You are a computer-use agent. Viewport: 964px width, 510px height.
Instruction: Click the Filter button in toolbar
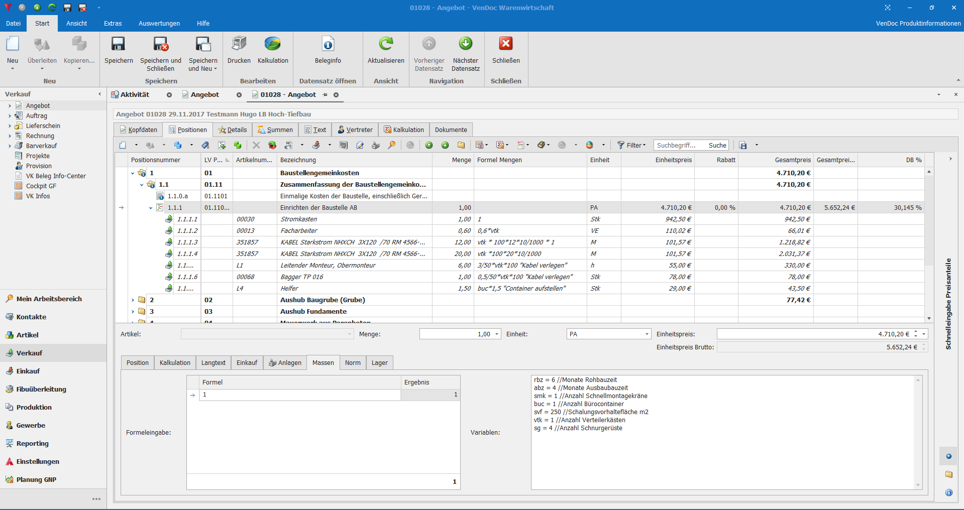click(631, 145)
